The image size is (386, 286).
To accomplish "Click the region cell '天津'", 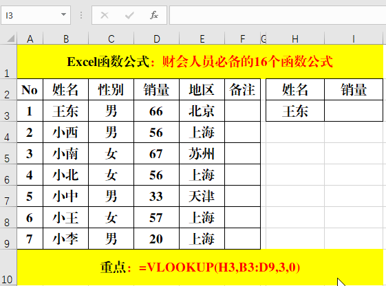I will click(x=202, y=196).
